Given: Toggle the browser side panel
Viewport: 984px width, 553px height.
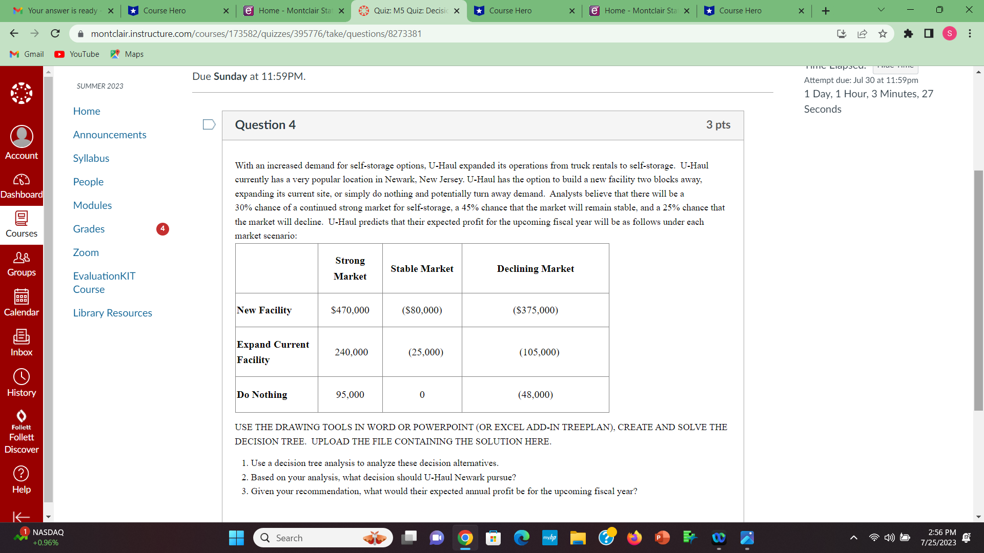Looking at the screenshot, I should (929, 34).
